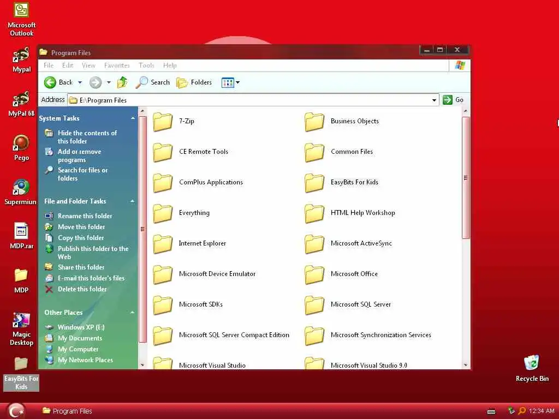This screenshot has height=419, width=559.
Task: Click the E:\Program Files address field
Action: point(252,100)
